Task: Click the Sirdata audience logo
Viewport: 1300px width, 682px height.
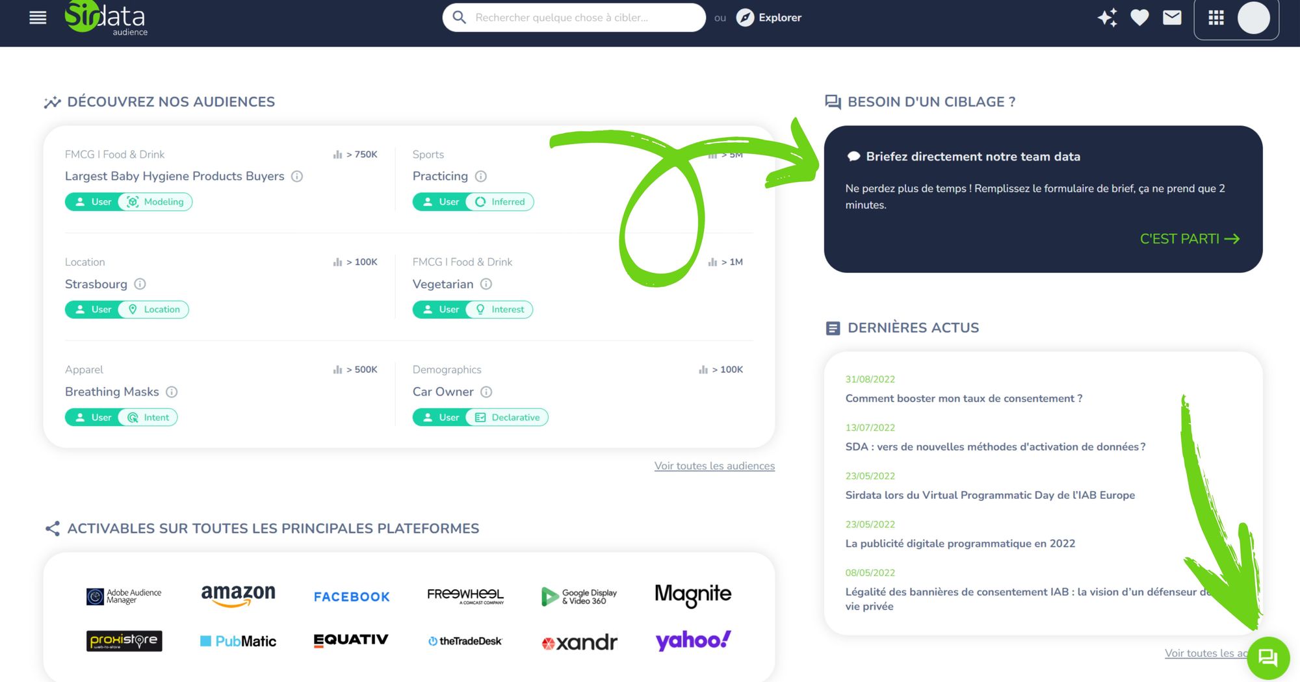Action: [x=107, y=18]
